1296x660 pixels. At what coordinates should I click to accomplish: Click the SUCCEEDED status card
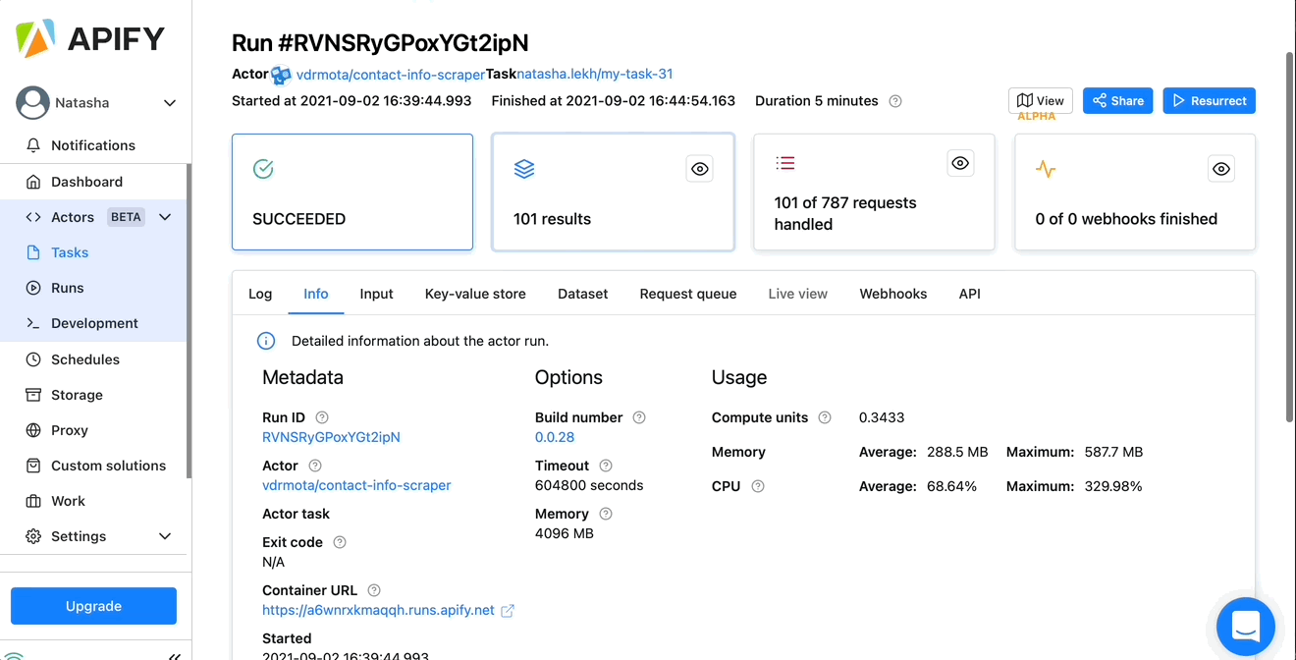point(352,192)
